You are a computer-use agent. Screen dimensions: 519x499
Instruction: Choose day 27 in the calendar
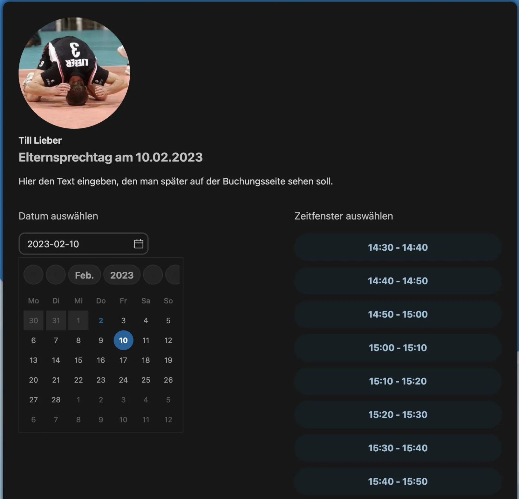point(33,399)
